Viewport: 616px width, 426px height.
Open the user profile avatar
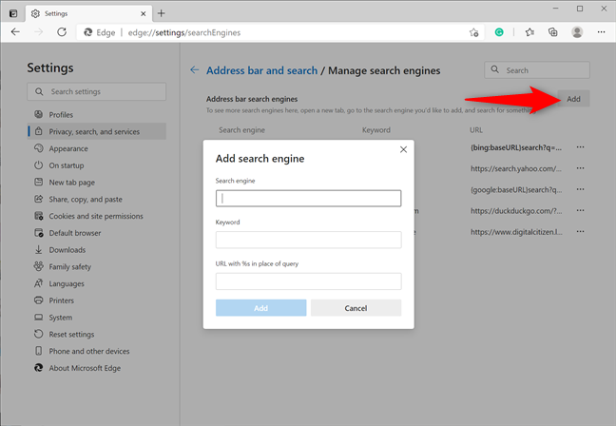click(x=577, y=32)
